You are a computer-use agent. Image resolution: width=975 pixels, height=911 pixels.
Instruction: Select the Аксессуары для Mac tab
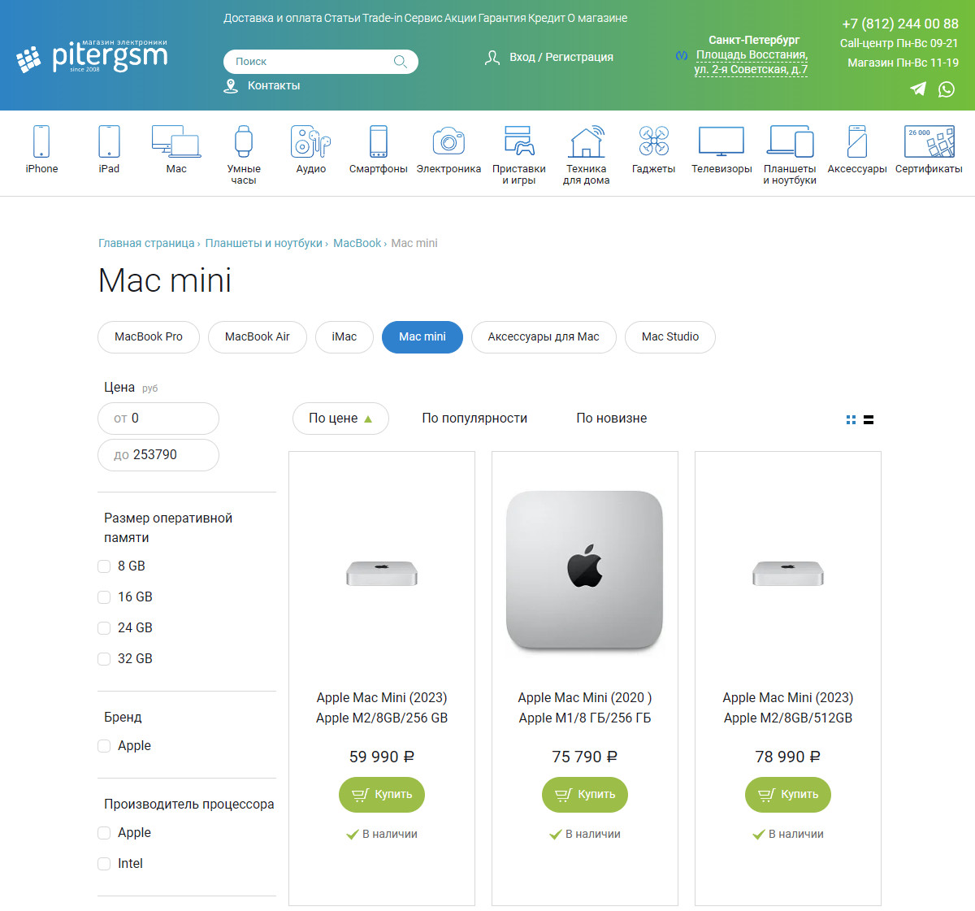544,336
